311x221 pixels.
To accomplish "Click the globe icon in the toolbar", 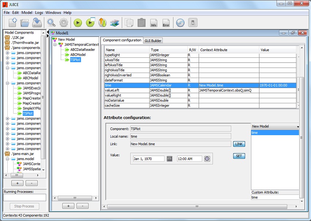I will (180, 23).
